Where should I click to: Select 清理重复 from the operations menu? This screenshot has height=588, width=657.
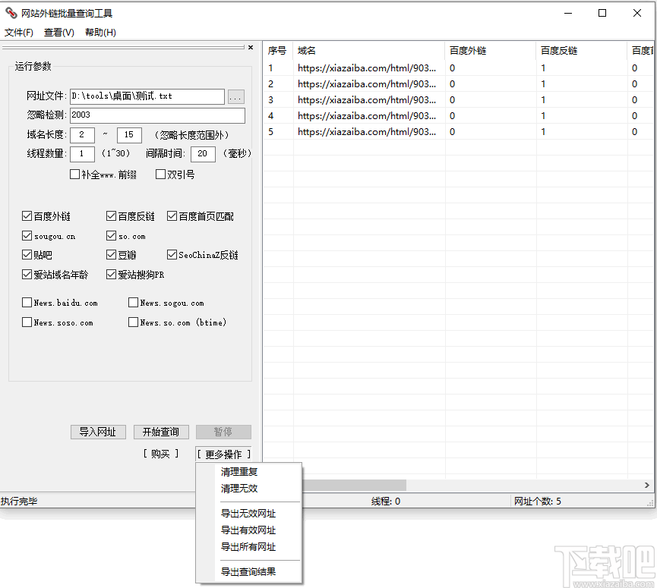[x=239, y=471]
